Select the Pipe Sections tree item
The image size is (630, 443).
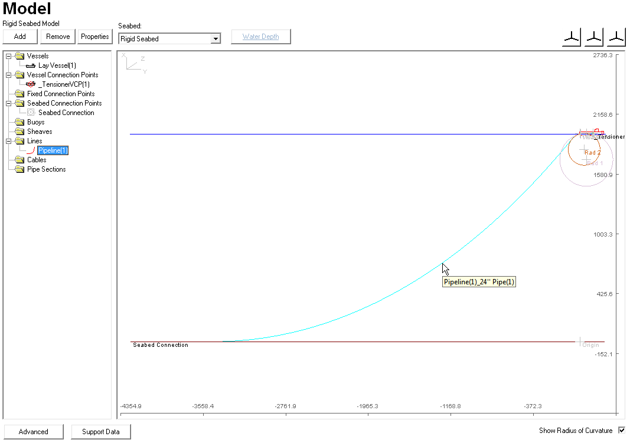point(46,169)
